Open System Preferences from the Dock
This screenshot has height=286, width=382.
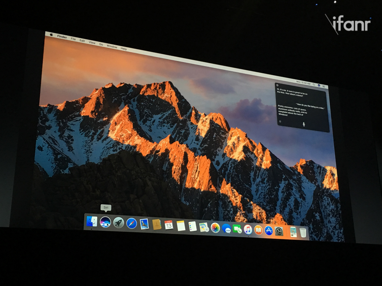pos(279,231)
